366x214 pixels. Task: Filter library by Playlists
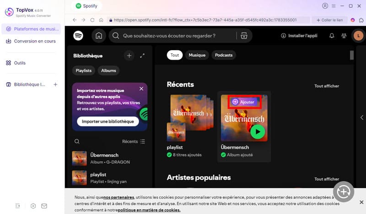(84, 71)
